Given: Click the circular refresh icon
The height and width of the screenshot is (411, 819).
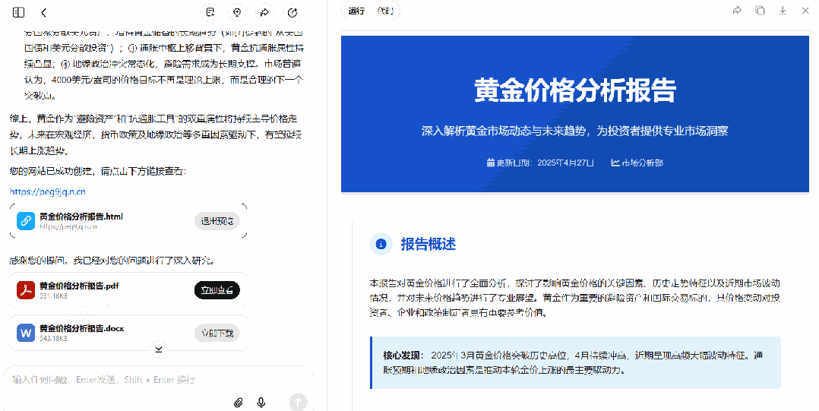Looking at the screenshot, I should click(x=292, y=12).
